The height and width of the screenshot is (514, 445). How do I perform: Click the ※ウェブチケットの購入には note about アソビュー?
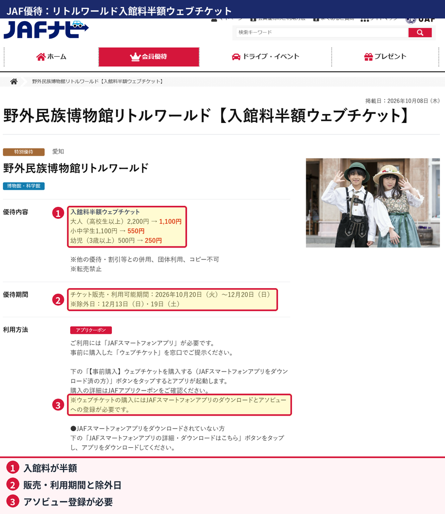179,405
